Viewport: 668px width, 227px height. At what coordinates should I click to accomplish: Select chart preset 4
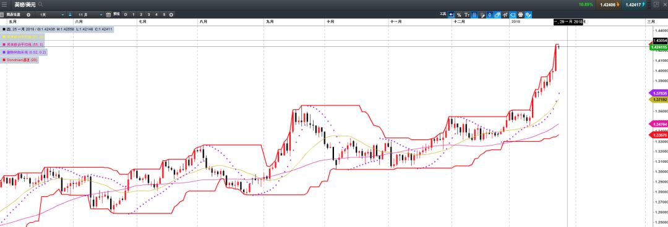pyautogui.click(x=156, y=14)
